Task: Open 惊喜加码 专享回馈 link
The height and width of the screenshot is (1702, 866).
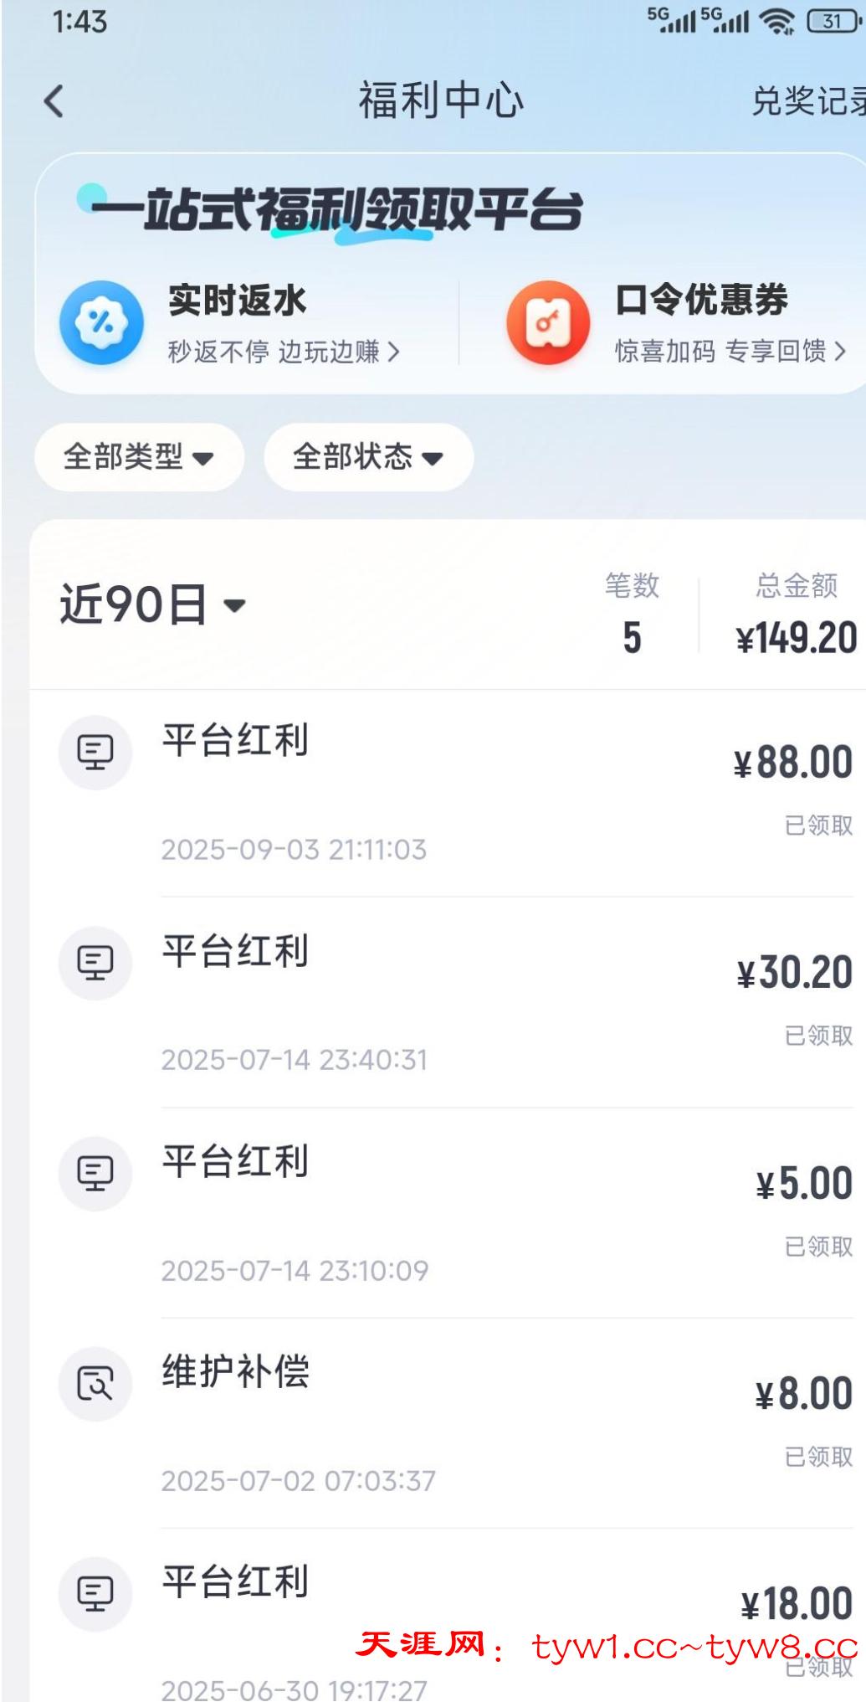Action: pyautogui.click(x=730, y=352)
